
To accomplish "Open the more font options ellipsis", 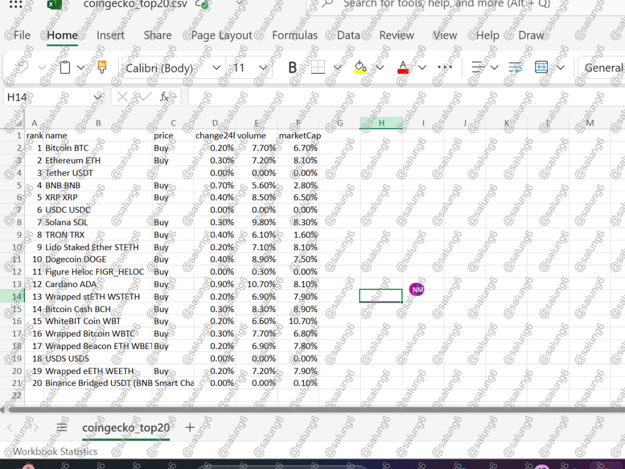I will [444, 68].
